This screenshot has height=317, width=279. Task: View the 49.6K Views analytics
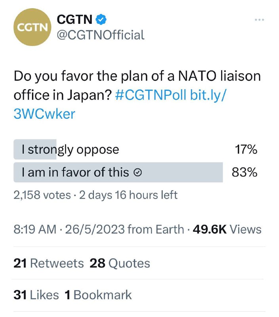pyautogui.click(x=227, y=229)
